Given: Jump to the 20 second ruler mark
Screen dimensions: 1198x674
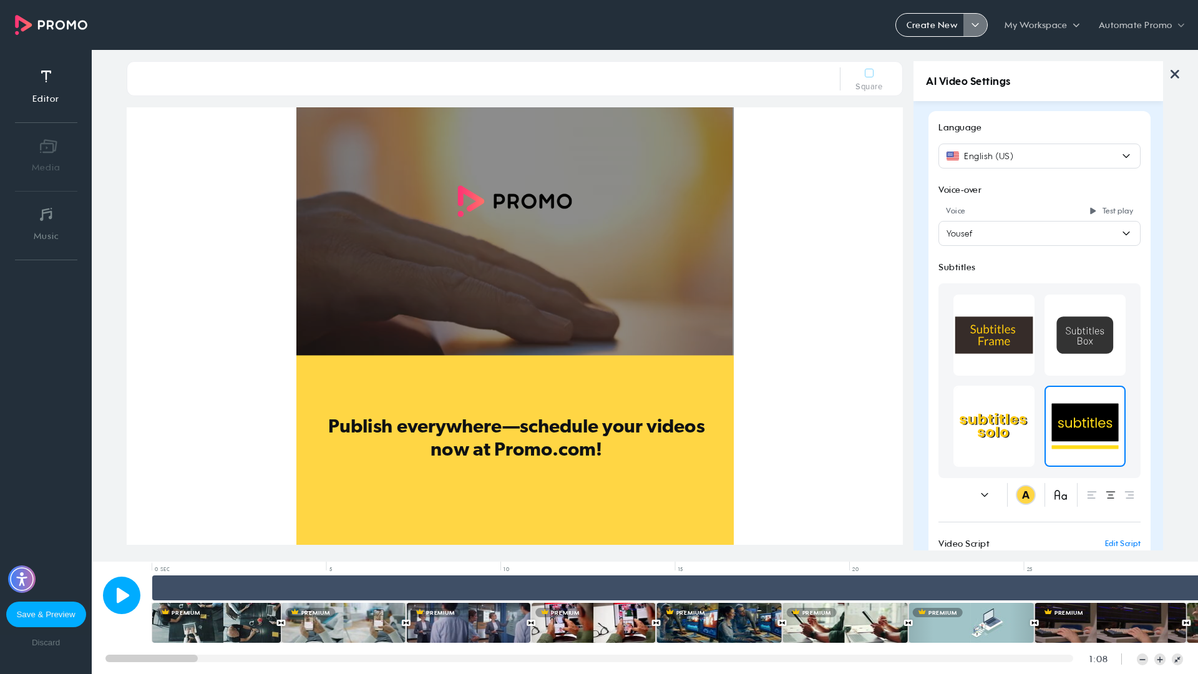Looking at the screenshot, I should tap(855, 569).
